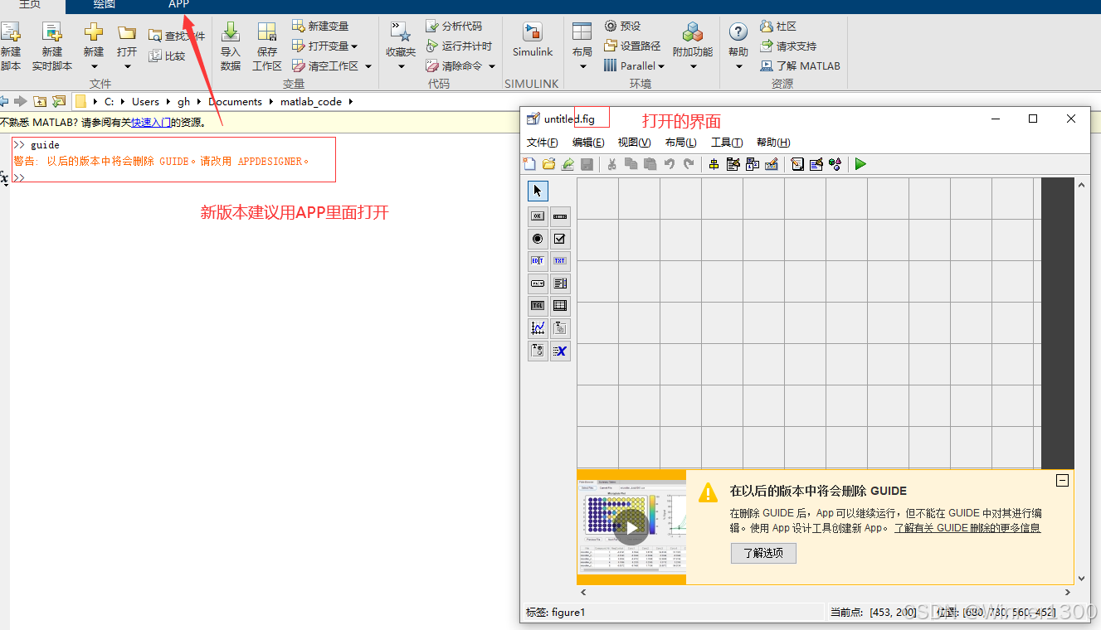Image resolution: width=1101 pixels, height=630 pixels.
Task: Pick the Axes component
Action: [x=538, y=328]
